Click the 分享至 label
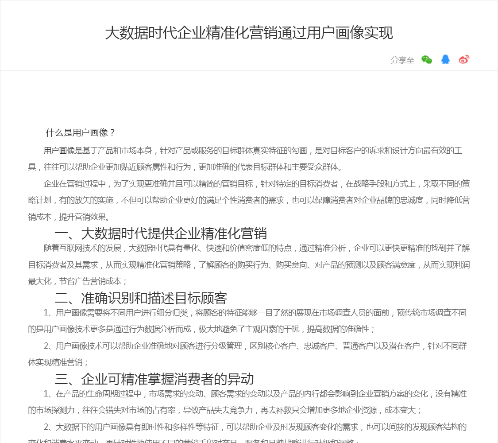The height and width of the screenshot is (443, 498). (x=402, y=60)
